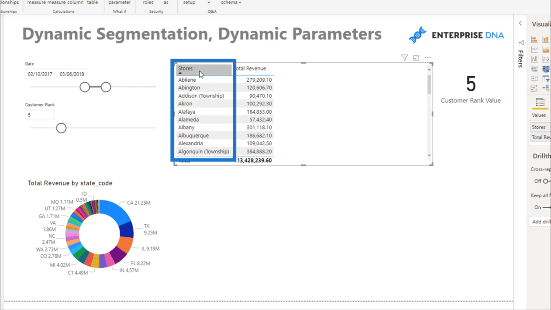Click the total value 13,428,239.60
Viewport: 551px width, 310px height.
coord(254,160)
